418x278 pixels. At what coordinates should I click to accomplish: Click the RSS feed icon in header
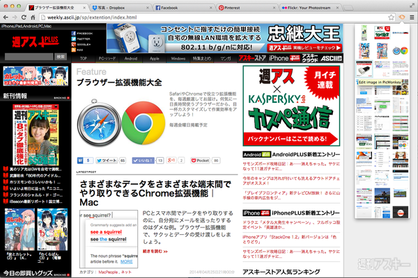click(x=74, y=50)
